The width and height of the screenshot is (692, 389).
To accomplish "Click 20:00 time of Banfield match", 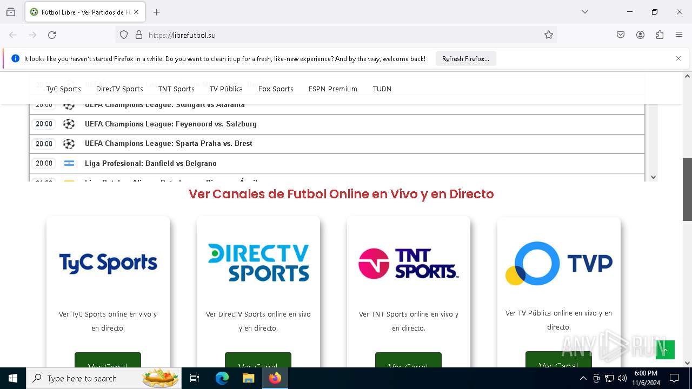I will [x=44, y=163].
